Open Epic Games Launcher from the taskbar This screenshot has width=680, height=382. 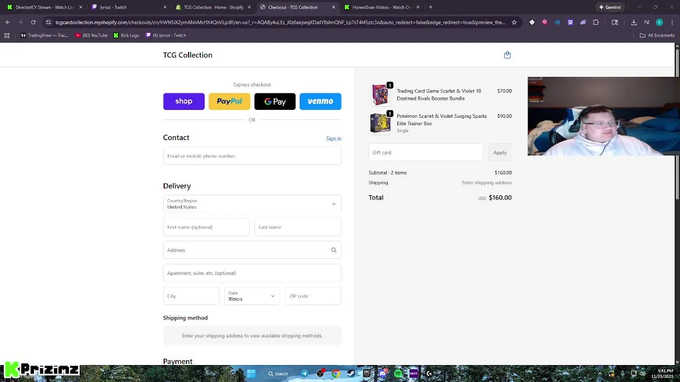pyautogui.click(x=367, y=374)
